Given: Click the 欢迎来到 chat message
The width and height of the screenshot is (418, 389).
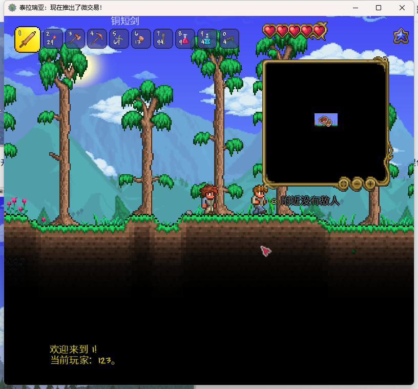Looking at the screenshot, I should click(73, 349).
